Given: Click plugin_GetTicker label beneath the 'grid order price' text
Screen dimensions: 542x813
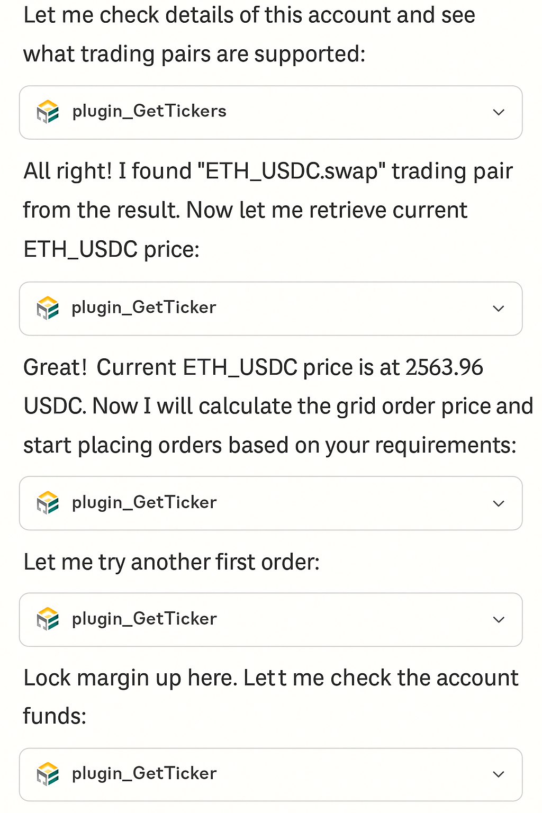Looking at the screenshot, I should click(144, 502).
